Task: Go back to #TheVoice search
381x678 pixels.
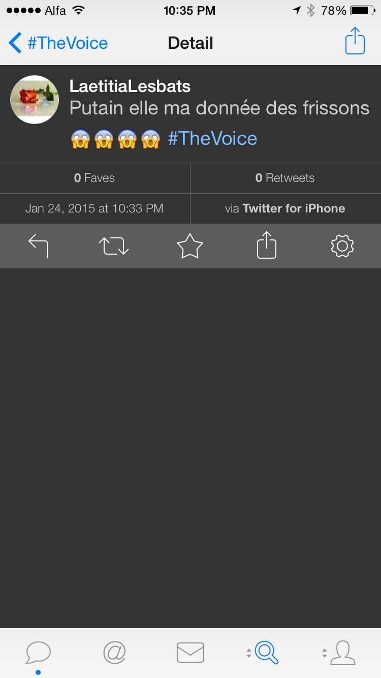Action: 58,43
